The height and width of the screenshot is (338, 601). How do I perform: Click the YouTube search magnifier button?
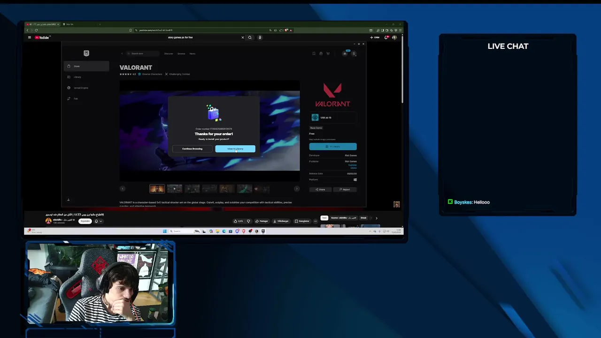(250, 38)
